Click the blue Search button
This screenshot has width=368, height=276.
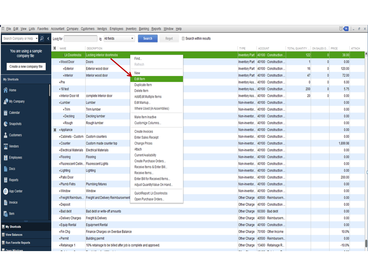point(148,38)
